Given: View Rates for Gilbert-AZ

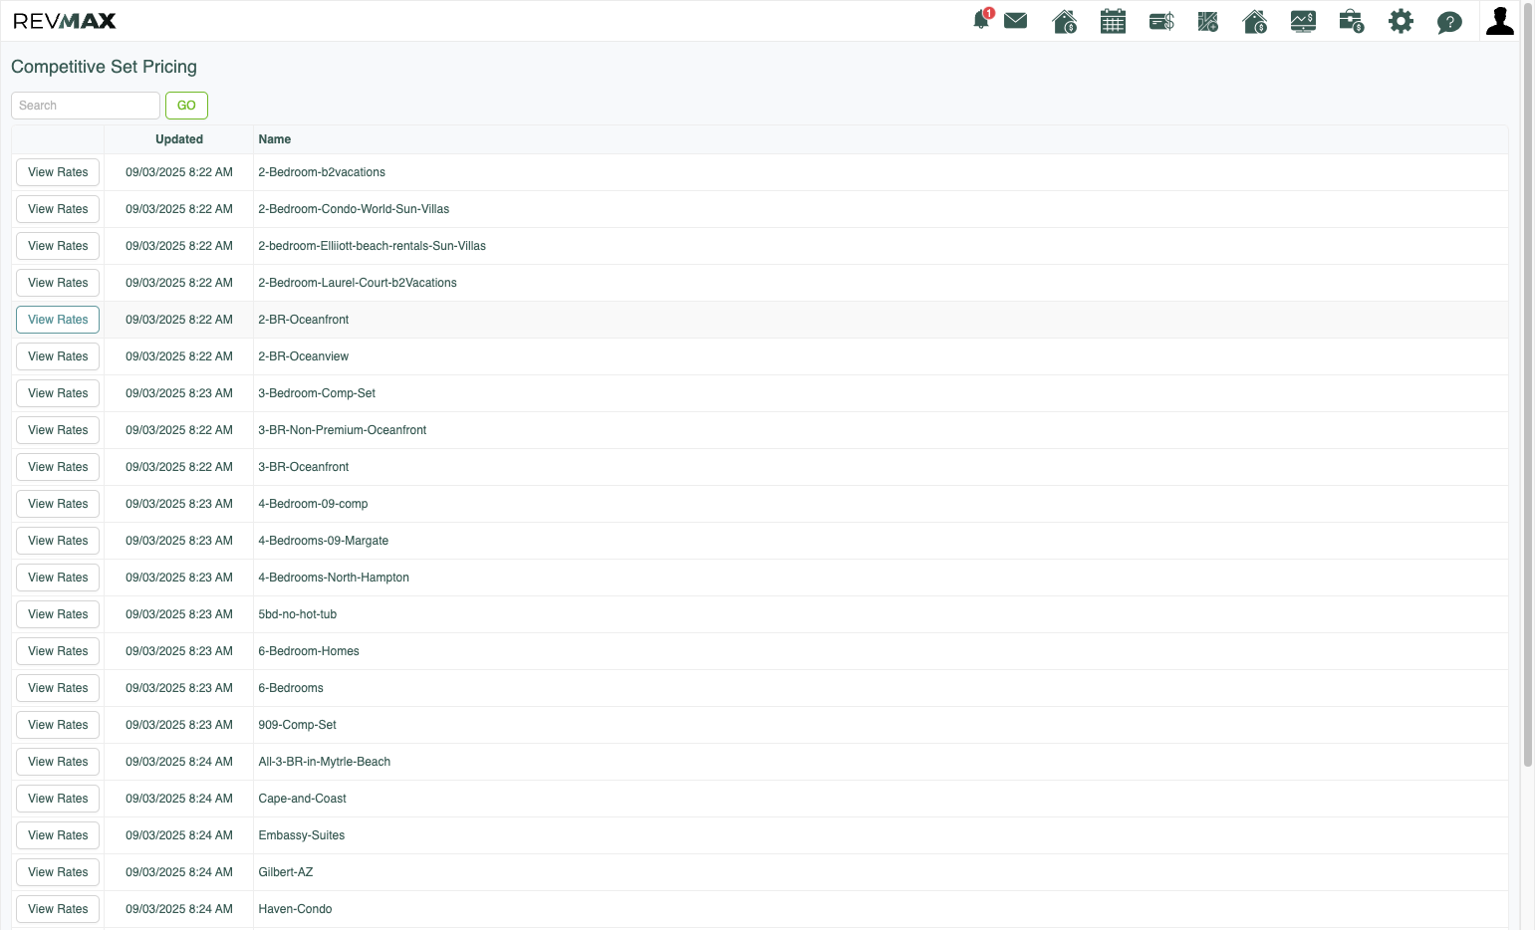Looking at the screenshot, I should (x=58, y=872).
